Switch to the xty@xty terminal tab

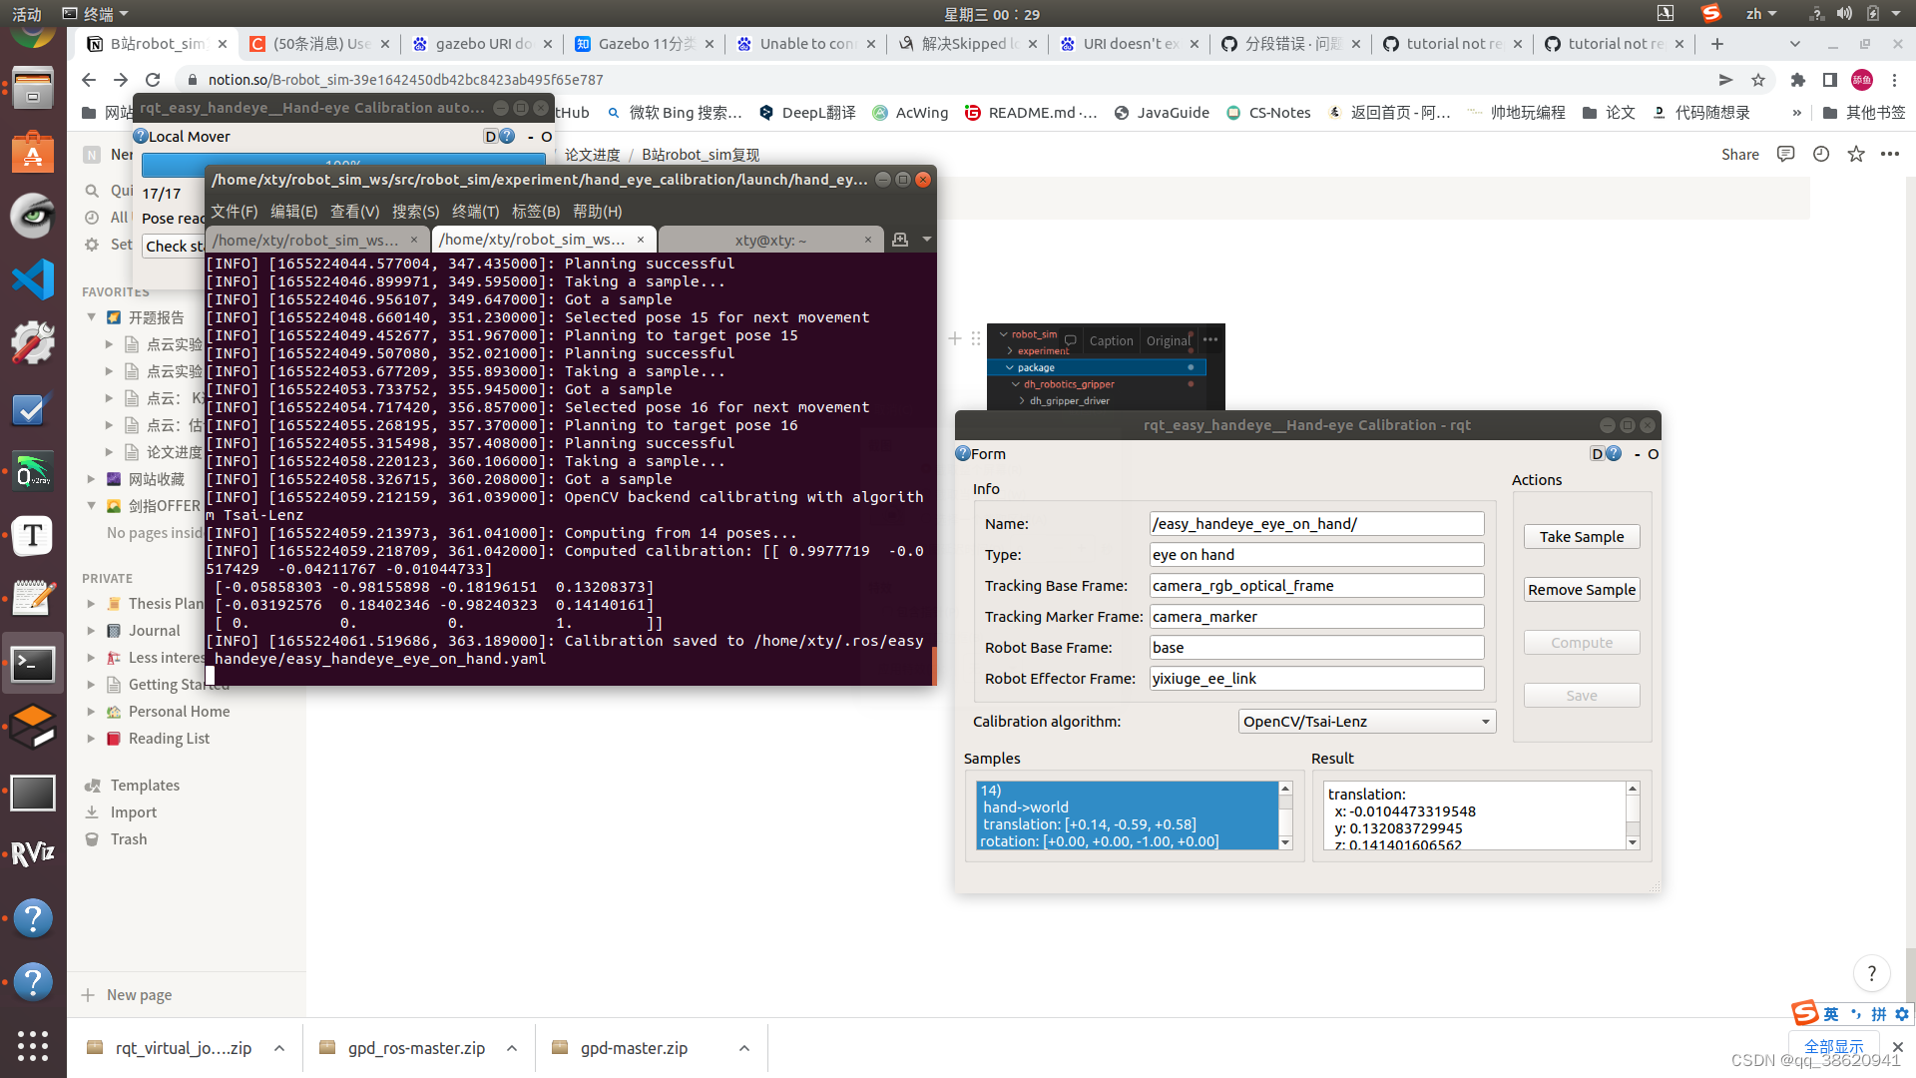click(769, 240)
